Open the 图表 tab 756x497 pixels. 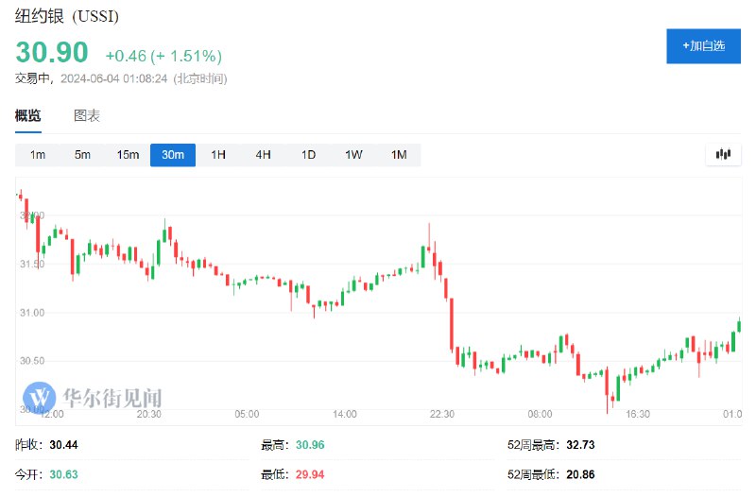pyautogui.click(x=87, y=115)
